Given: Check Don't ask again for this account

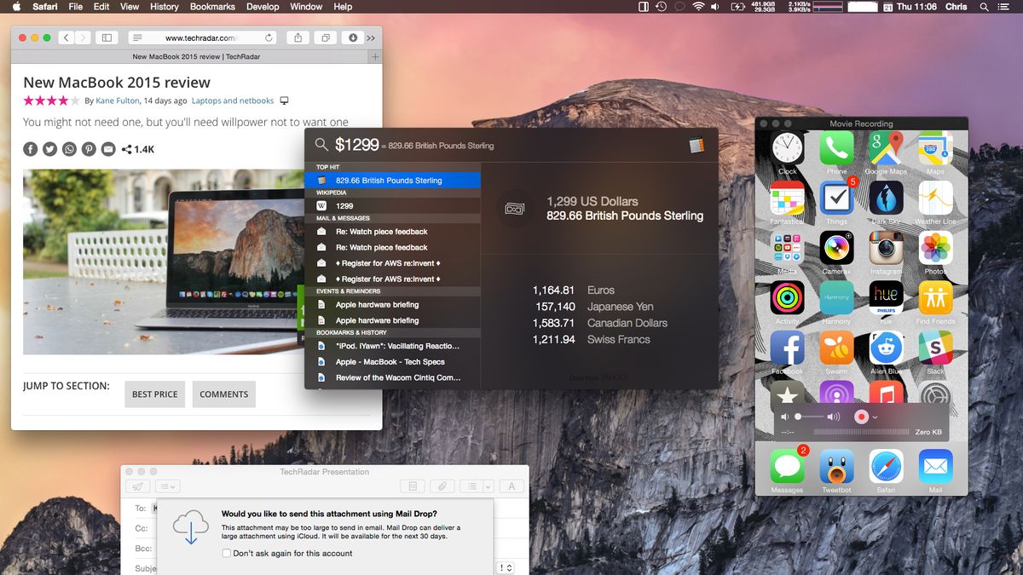Looking at the screenshot, I should pos(226,553).
